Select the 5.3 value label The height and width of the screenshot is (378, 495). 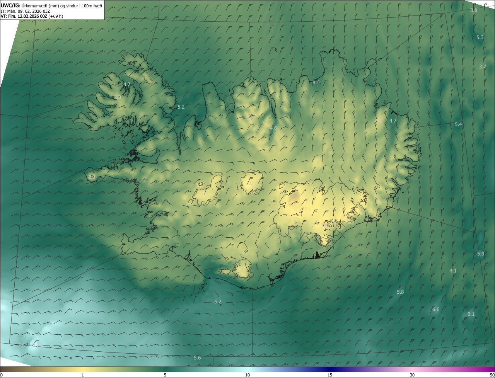(x=480, y=37)
